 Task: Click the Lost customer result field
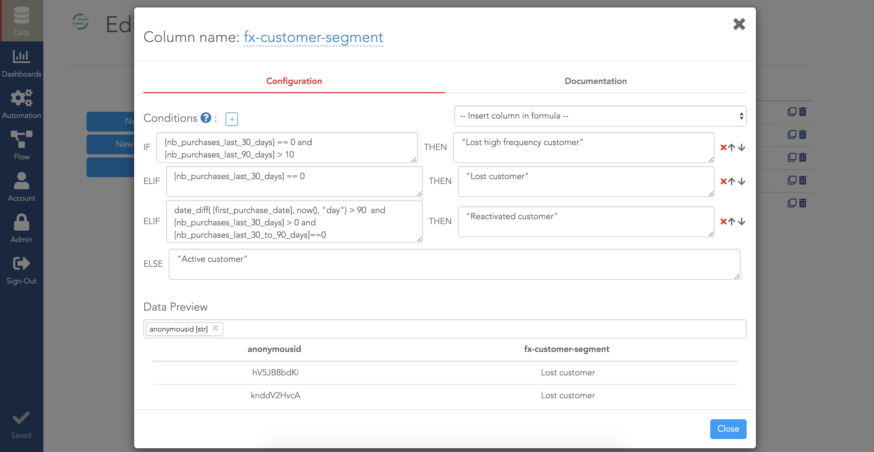tap(586, 182)
